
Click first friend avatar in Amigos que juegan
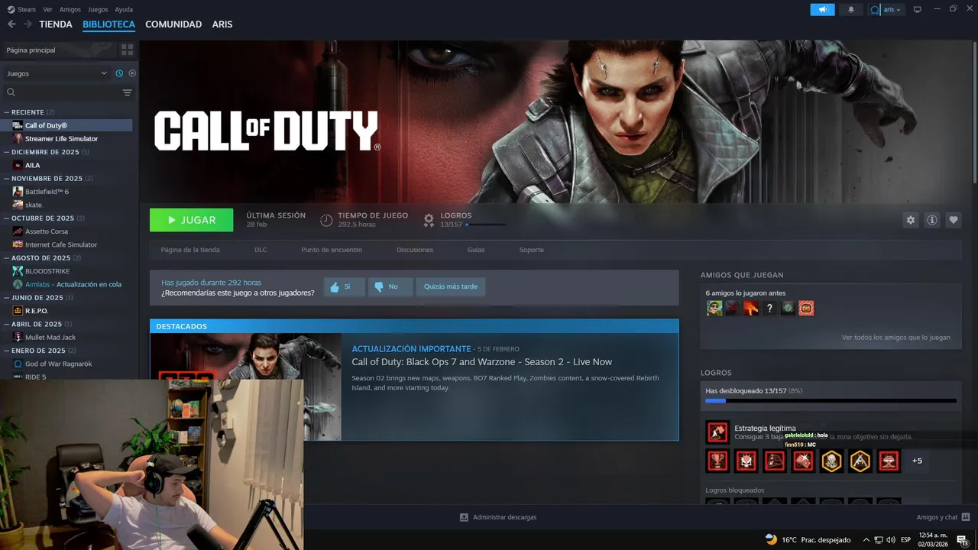(x=714, y=309)
